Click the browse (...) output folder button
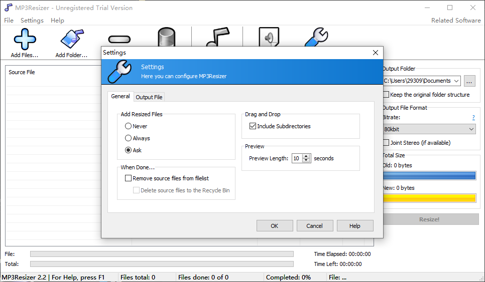This screenshot has height=282, width=485. tap(469, 81)
